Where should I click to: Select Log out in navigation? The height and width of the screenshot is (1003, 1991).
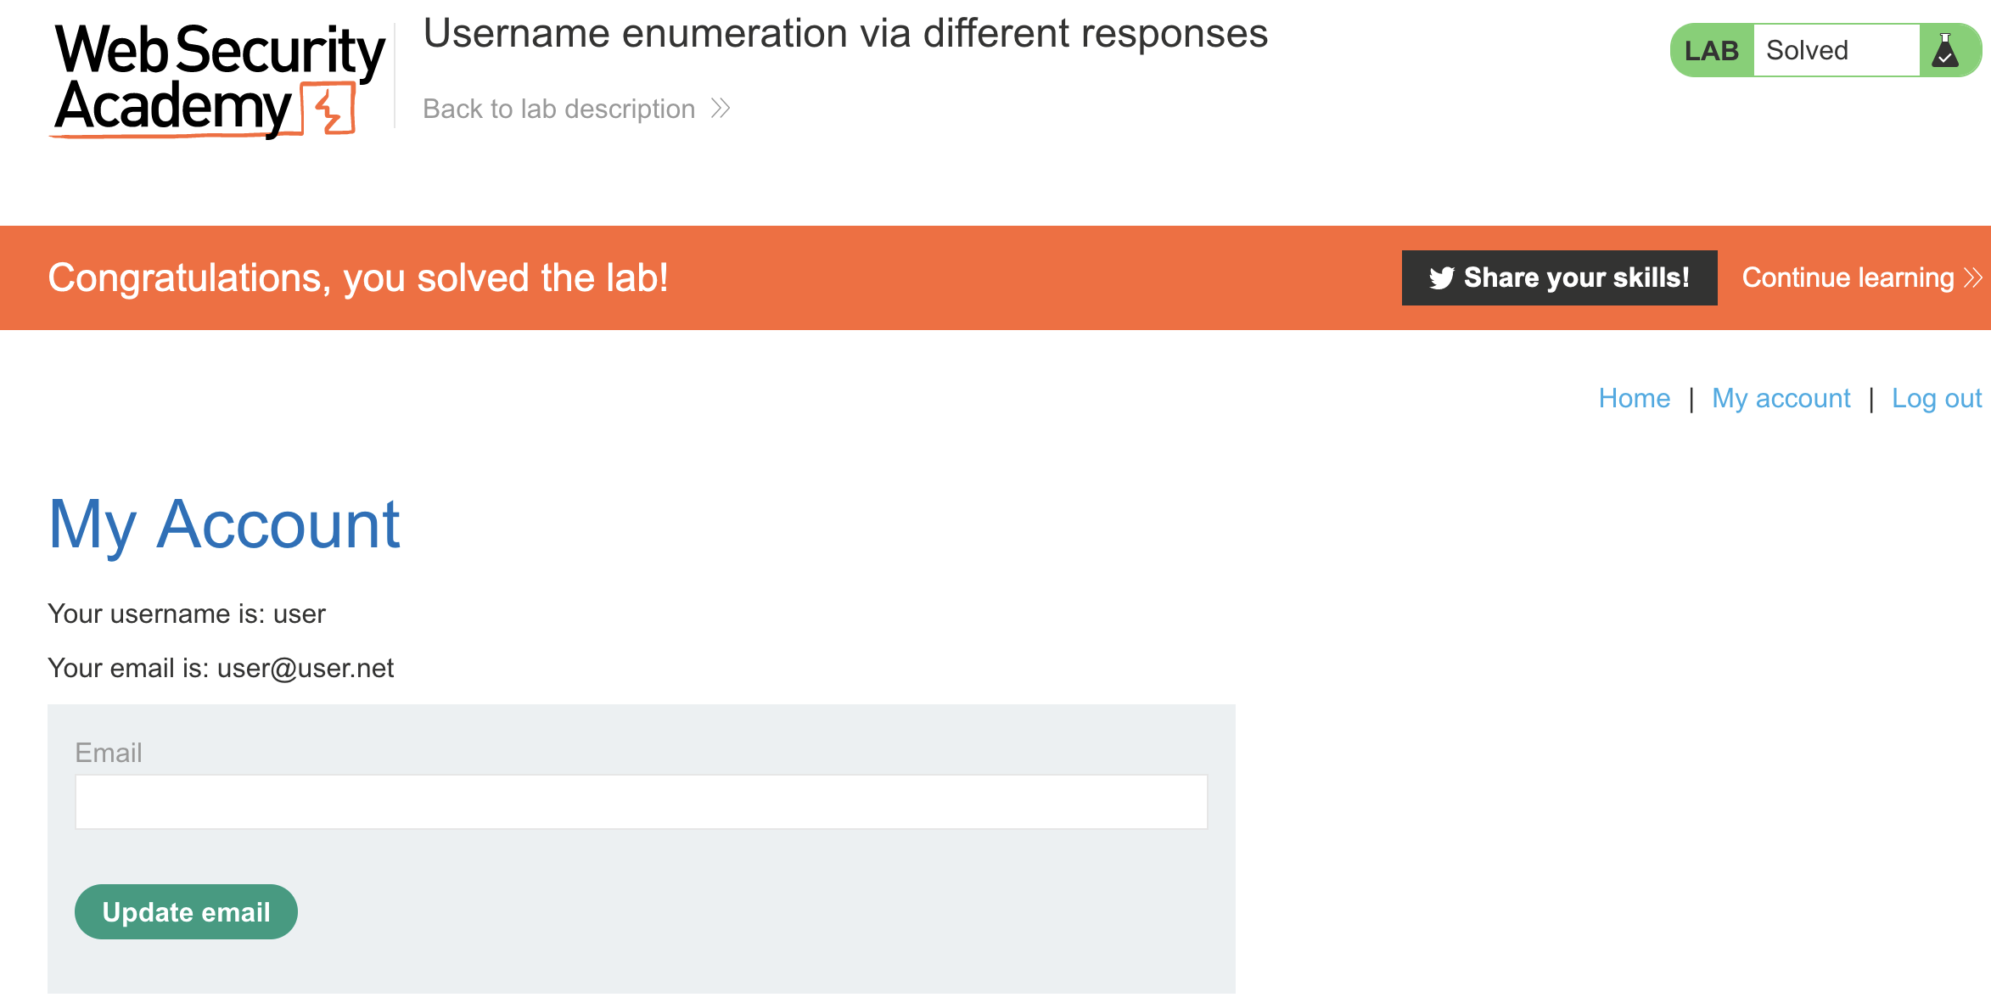(x=1936, y=398)
